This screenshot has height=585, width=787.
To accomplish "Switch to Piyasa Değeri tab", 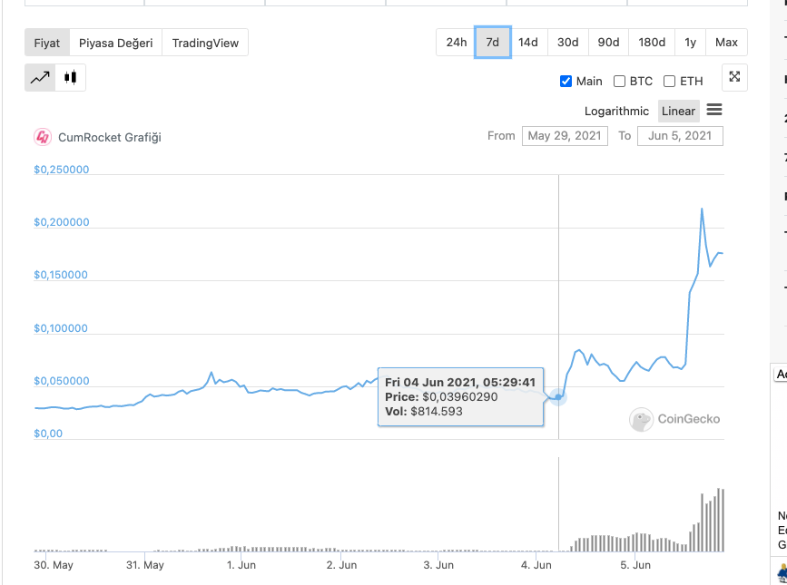I will tap(116, 43).
